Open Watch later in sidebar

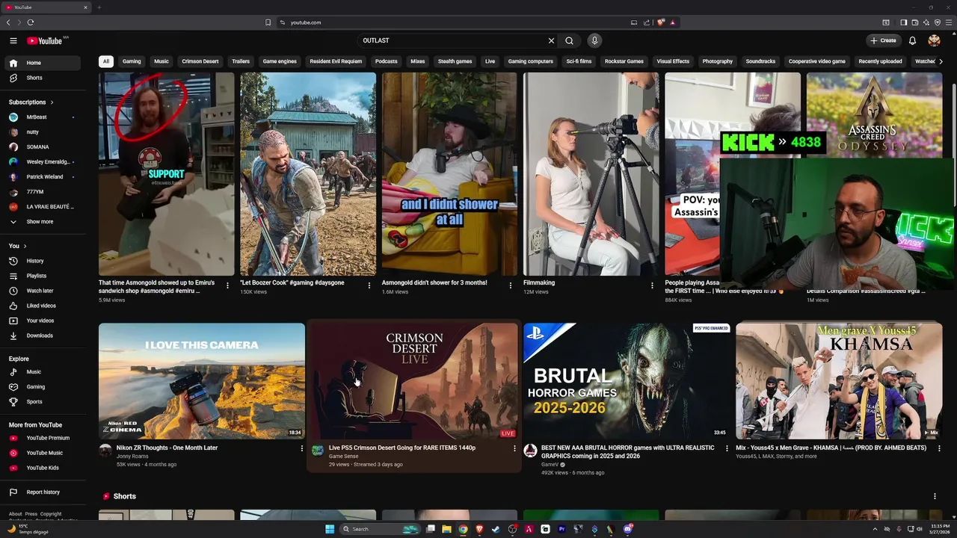44,291
